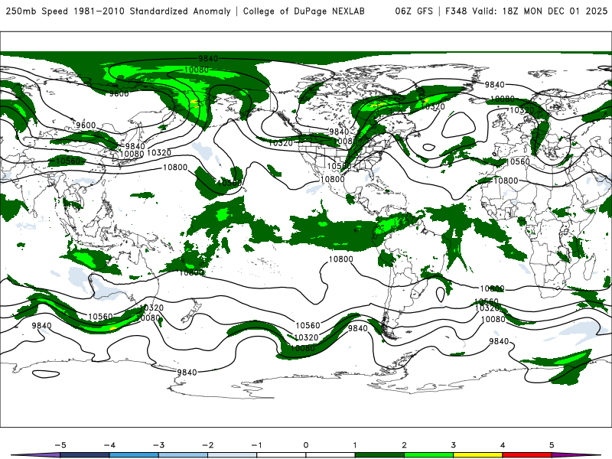The image size is (612, 459).
Task: Click the 'F348 Valid: 18Z MON DEC 01 2025' text
Action: pyautogui.click(x=526, y=11)
